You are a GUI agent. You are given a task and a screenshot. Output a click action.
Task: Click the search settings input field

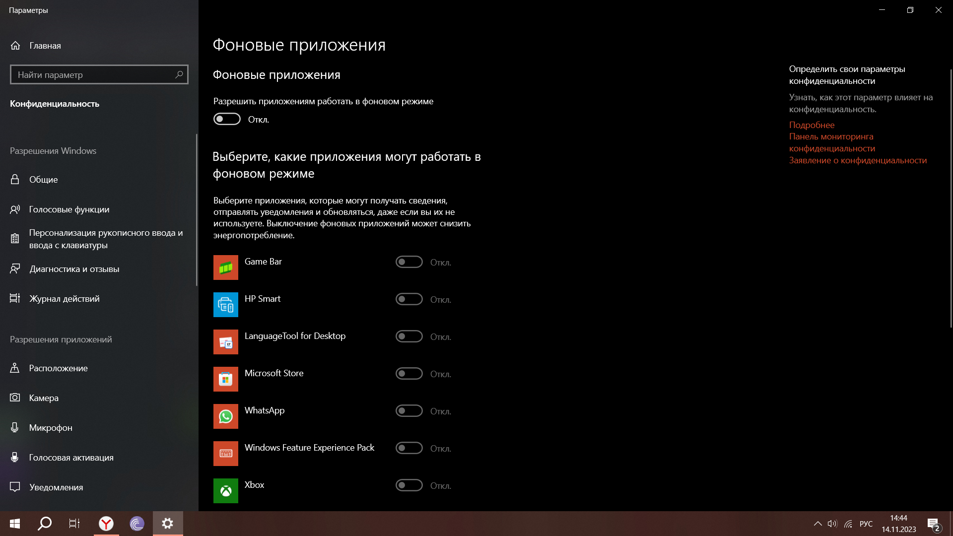(99, 74)
